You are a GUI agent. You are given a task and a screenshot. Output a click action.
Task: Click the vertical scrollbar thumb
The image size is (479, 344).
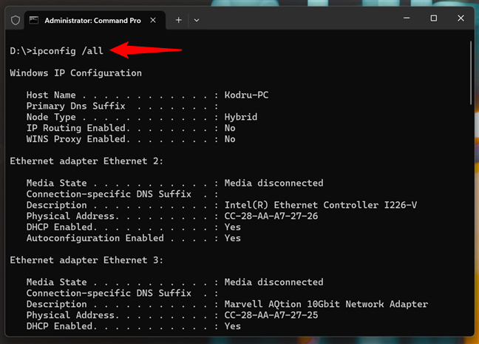click(x=470, y=74)
